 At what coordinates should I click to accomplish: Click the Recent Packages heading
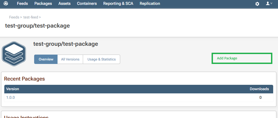pyautogui.click(x=24, y=79)
